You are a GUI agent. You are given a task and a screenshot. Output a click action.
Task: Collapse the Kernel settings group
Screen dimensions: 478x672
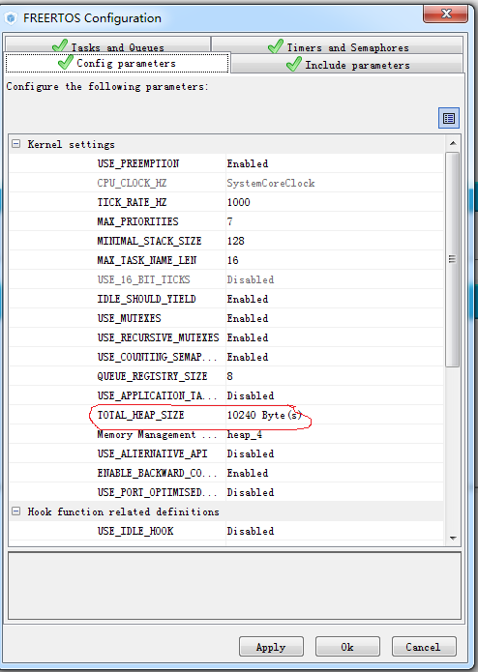(15, 144)
